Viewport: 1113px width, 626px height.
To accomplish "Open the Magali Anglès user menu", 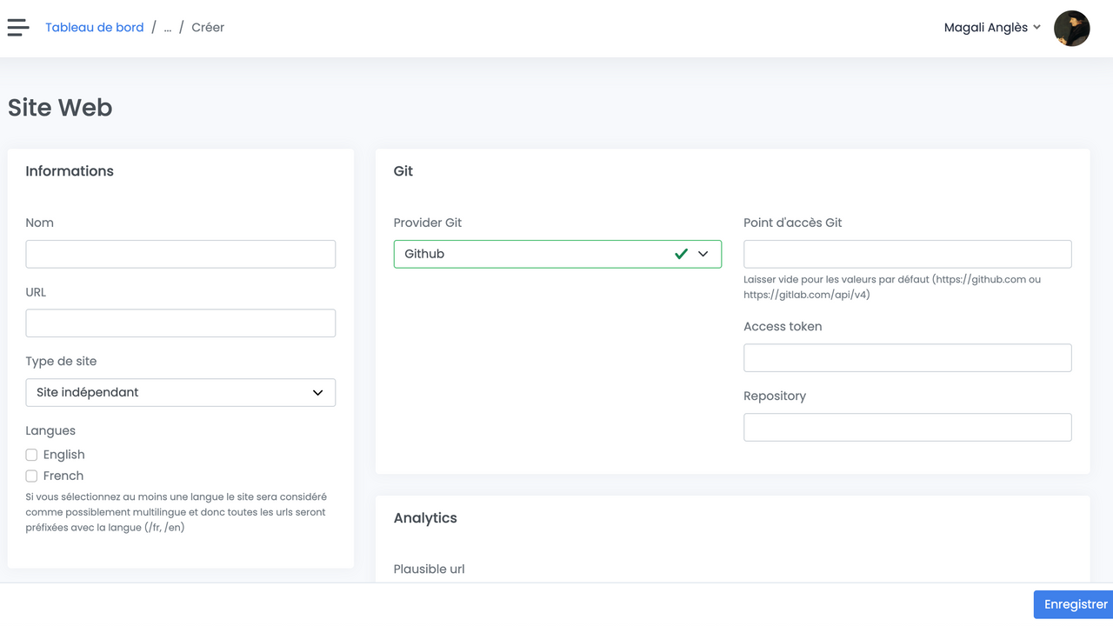I will (985, 28).
